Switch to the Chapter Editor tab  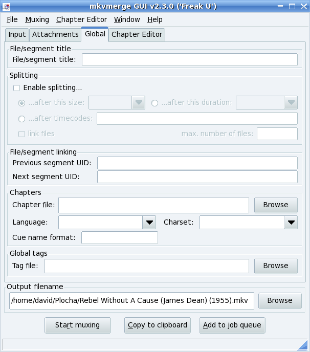137,35
